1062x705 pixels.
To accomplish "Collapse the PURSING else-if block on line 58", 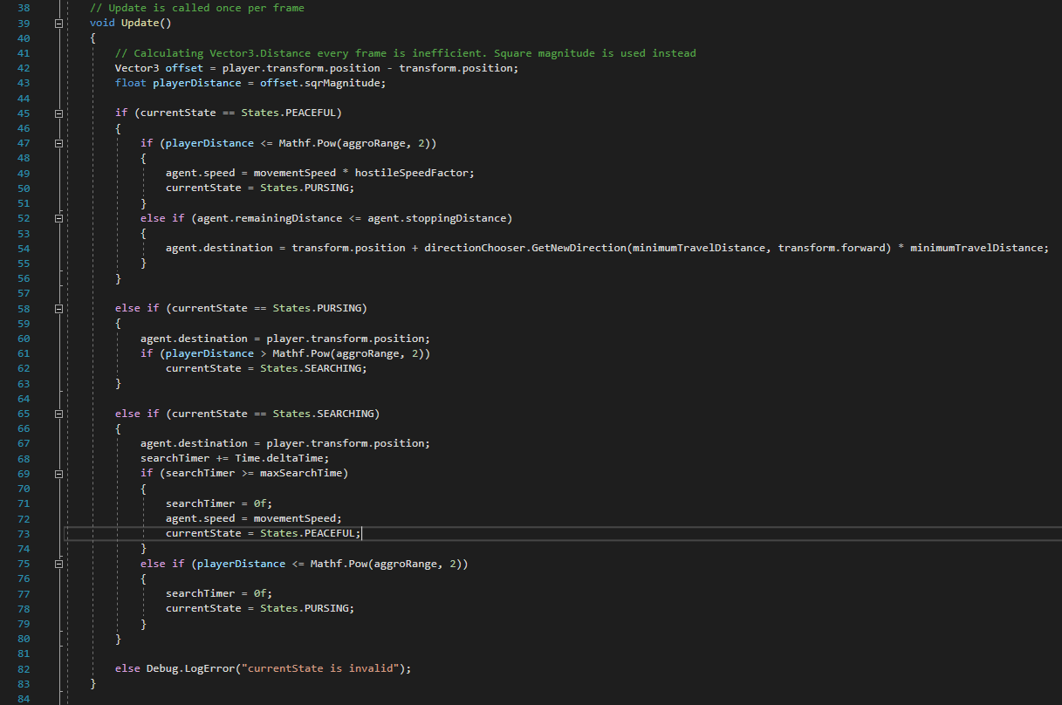I will [x=58, y=307].
